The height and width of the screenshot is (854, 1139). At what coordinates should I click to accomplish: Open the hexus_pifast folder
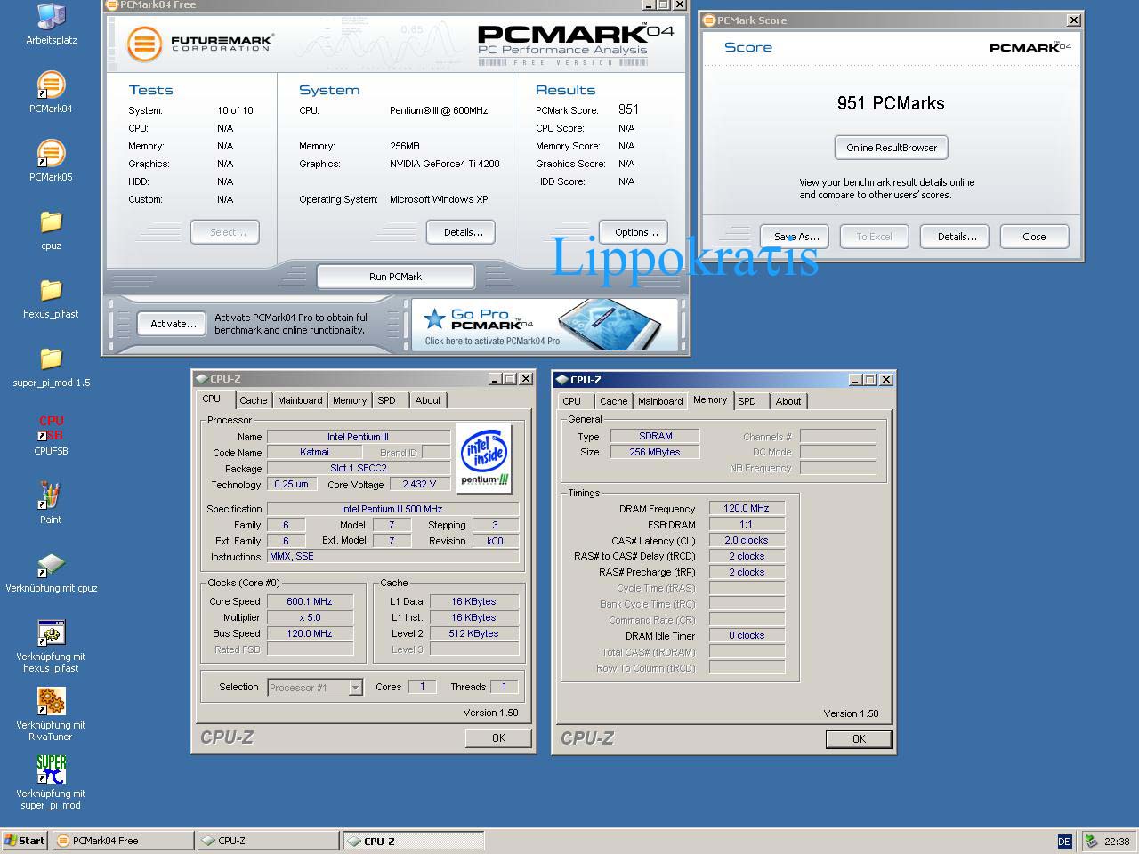[51, 298]
